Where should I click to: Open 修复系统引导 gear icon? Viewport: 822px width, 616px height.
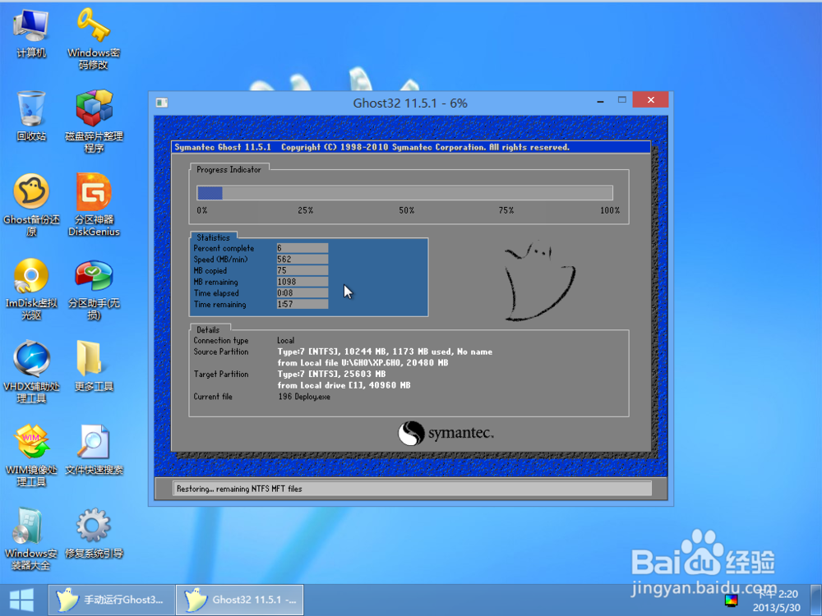94,533
